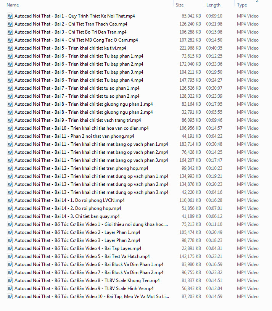Viewport: 272px width, 311px height.
Task: Click length value 00:14:59
Action: click(x=214, y=296)
